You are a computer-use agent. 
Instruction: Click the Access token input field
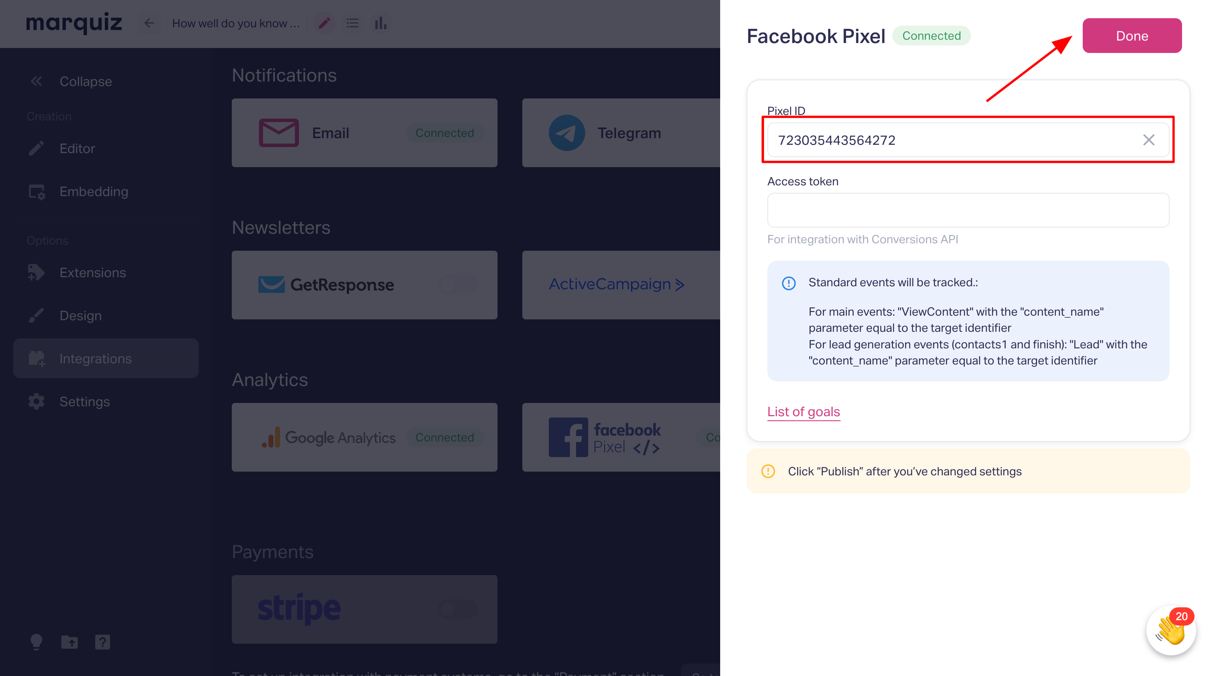click(x=968, y=210)
